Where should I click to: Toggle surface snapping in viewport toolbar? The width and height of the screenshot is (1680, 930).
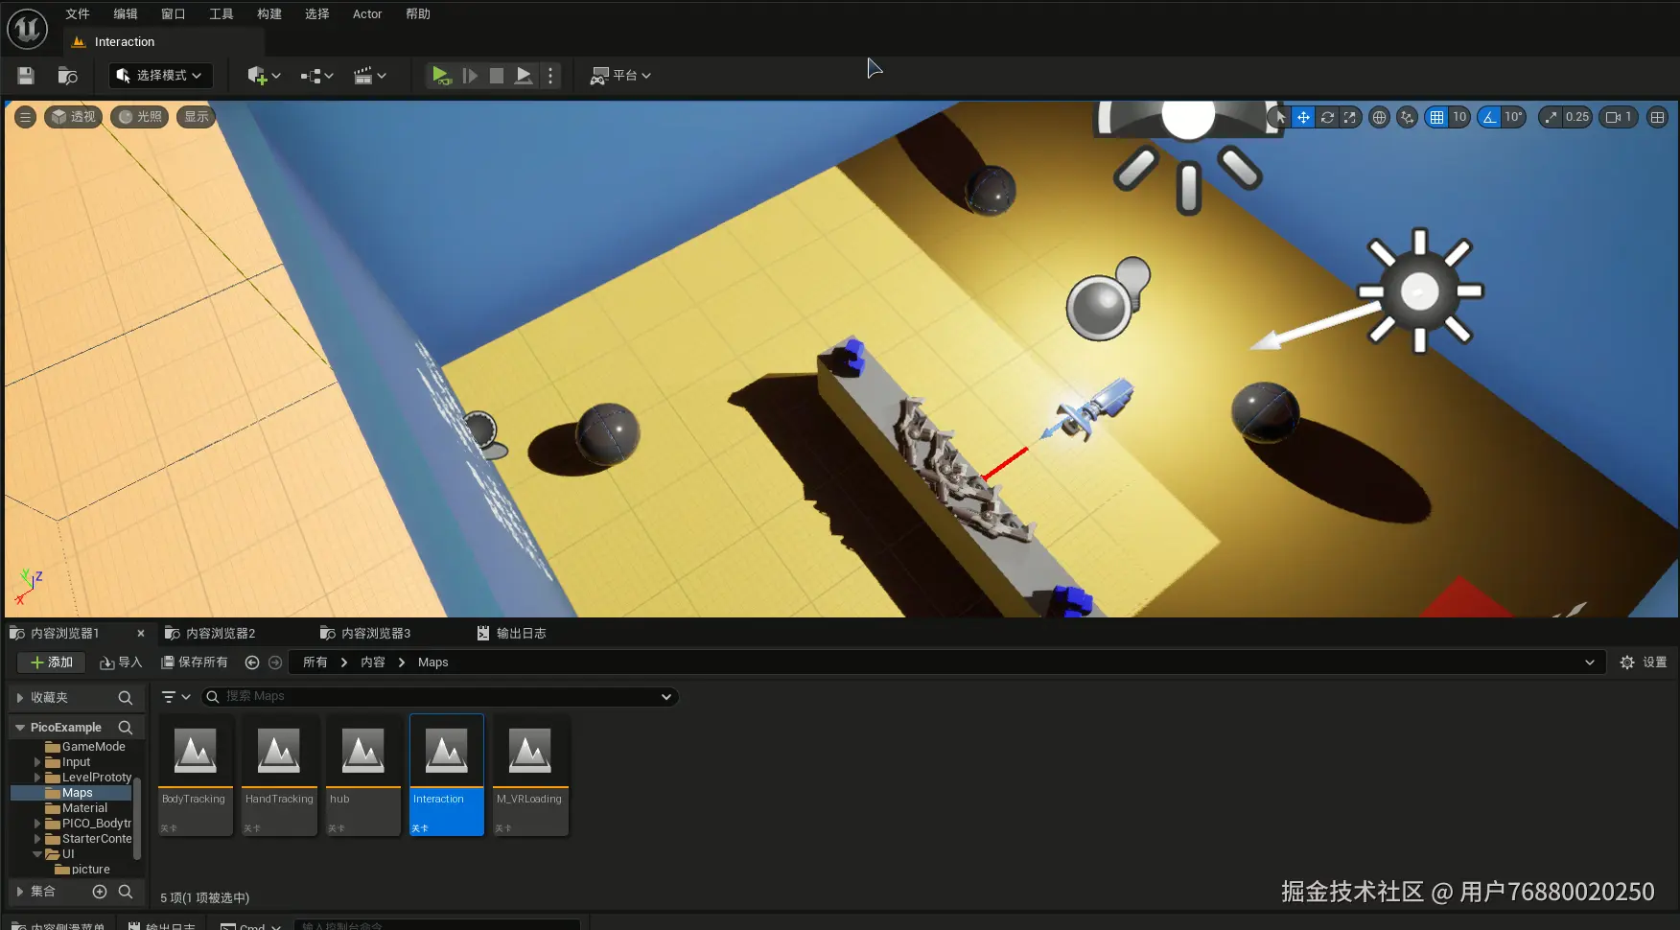(x=1407, y=117)
